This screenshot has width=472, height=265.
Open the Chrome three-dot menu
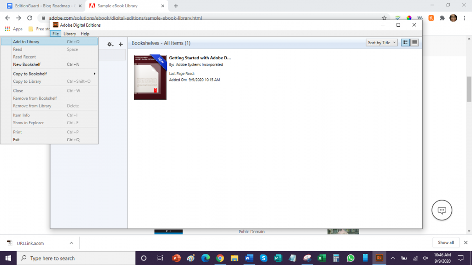pos(465,18)
